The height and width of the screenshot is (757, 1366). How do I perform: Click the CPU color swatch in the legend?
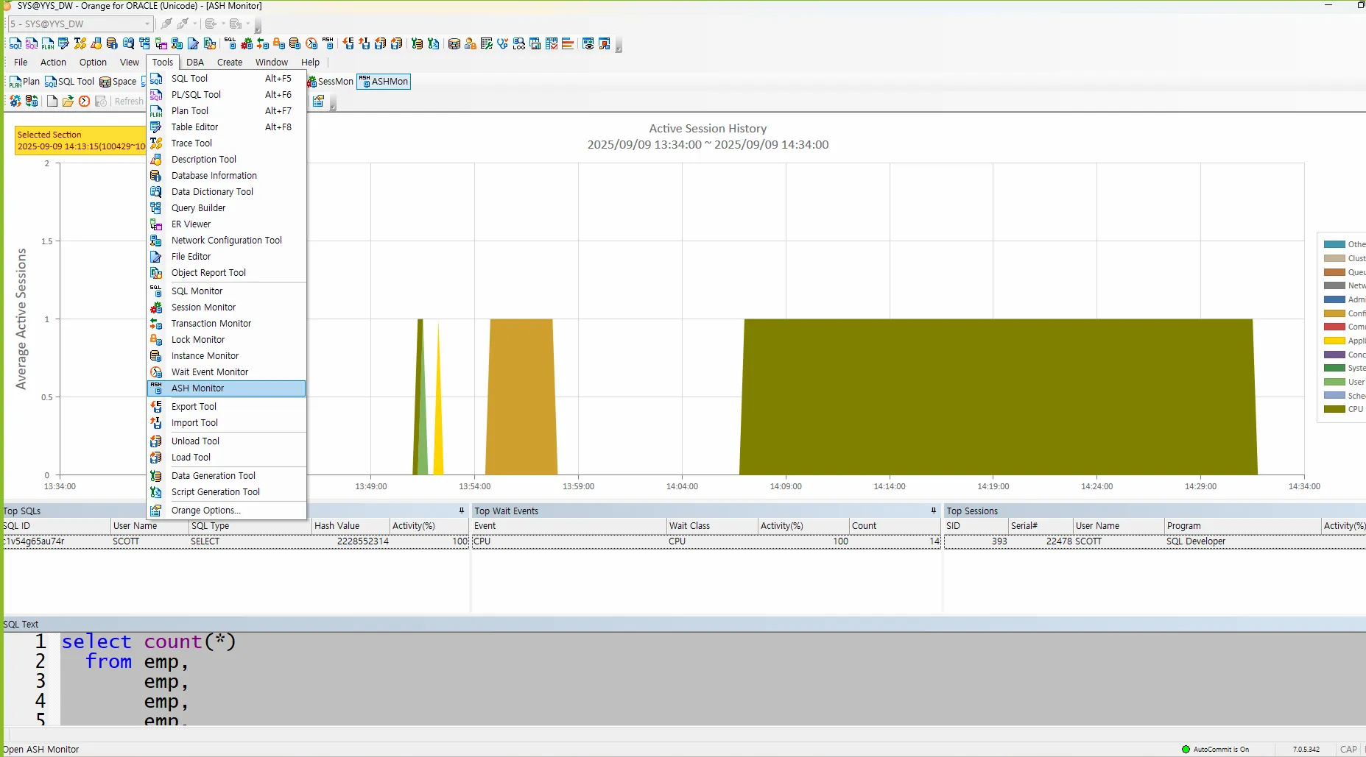pyautogui.click(x=1334, y=409)
